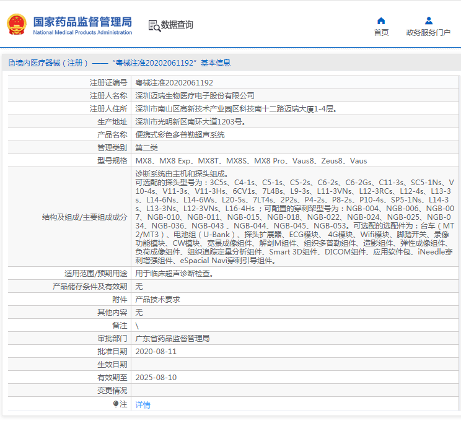Click the structure composition description paragraph
The image size is (461, 421).
(x=294, y=217)
